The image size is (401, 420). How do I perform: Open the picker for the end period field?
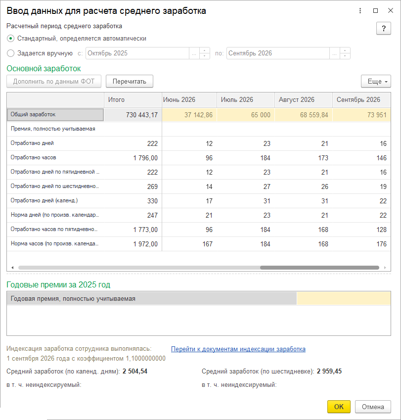pos(334,53)
